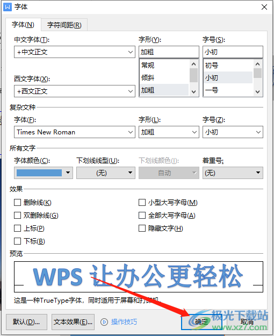Open the 下划线线型 dropdown
Viewport: 274px width, 336px height.
[106, 173]
